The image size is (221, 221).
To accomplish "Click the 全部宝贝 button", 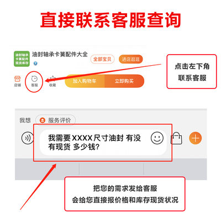I will (102, 59).
